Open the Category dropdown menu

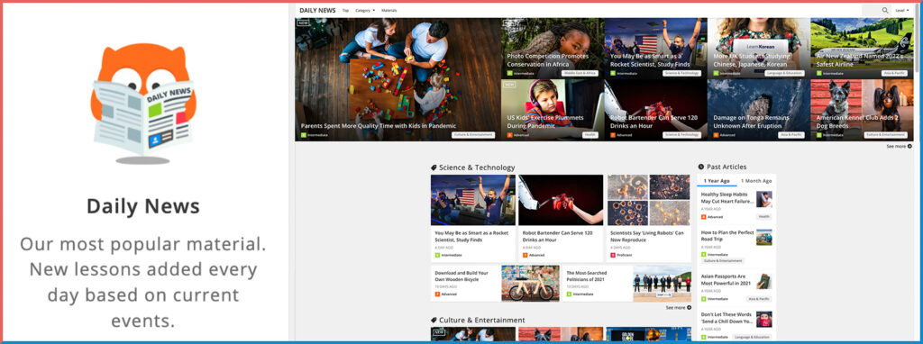(365, 11)
